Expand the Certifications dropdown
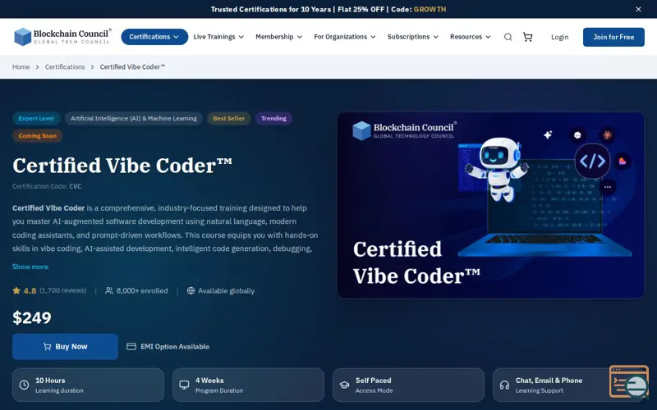 click(154, 37)
